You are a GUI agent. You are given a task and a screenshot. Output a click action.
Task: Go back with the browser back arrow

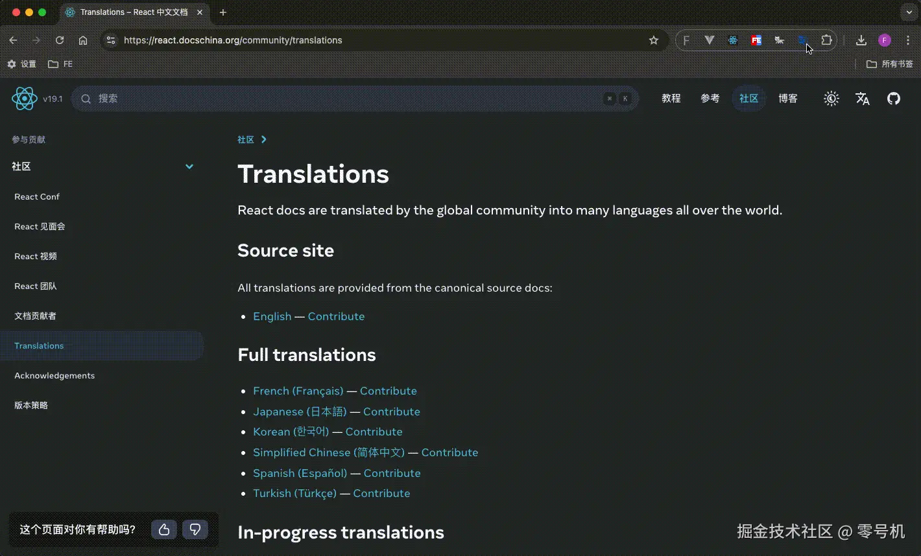[x=13, y=40]
